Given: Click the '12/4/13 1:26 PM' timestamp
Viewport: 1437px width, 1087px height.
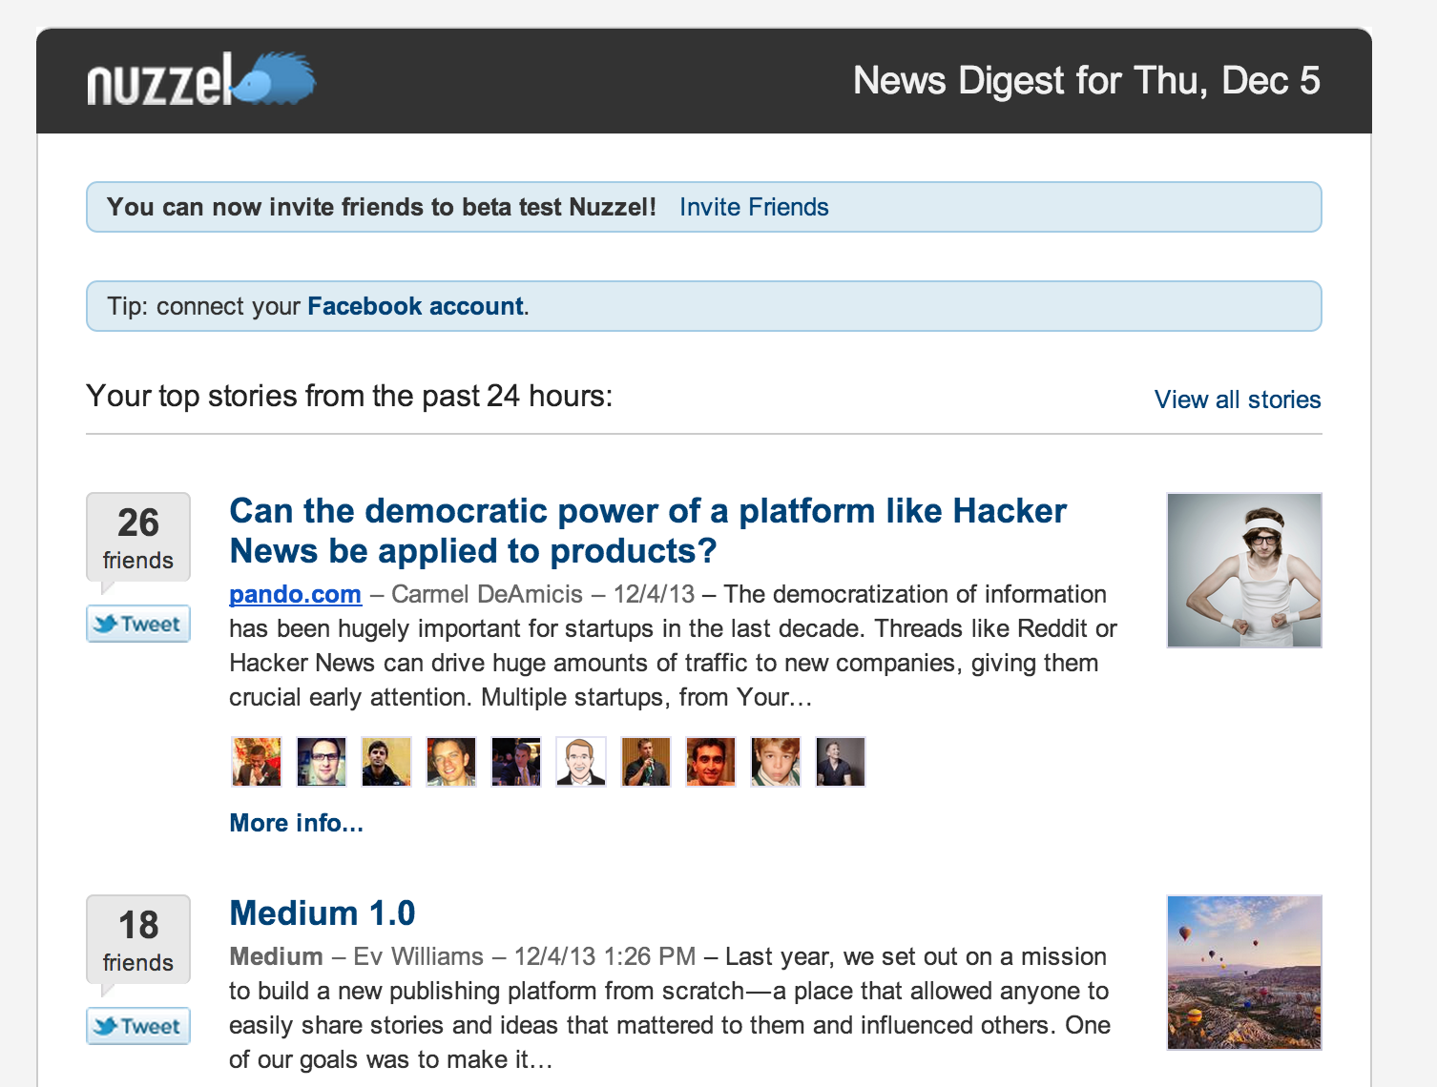Looking at the screenshot, I should click(x=605, y=956).
